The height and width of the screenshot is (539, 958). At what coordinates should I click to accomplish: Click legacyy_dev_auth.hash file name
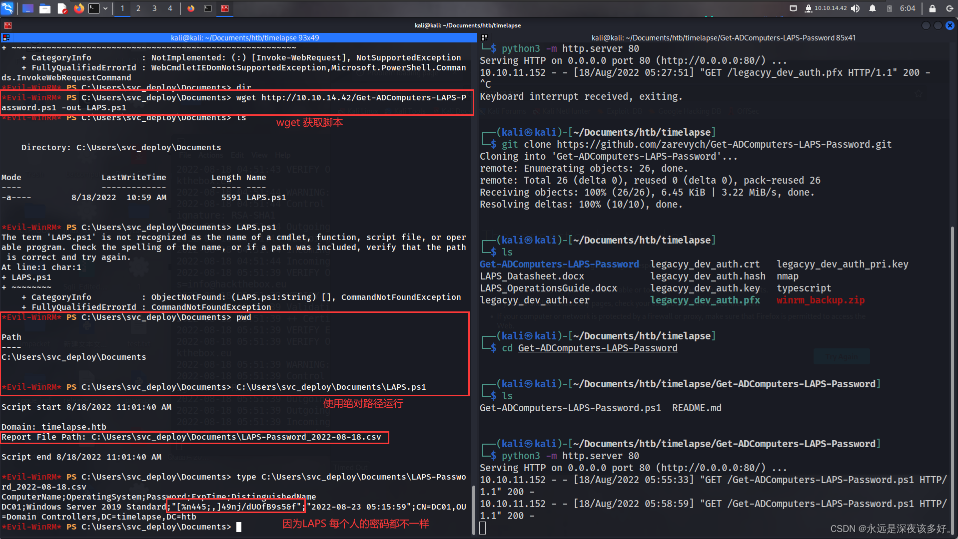tap(708, 276)
